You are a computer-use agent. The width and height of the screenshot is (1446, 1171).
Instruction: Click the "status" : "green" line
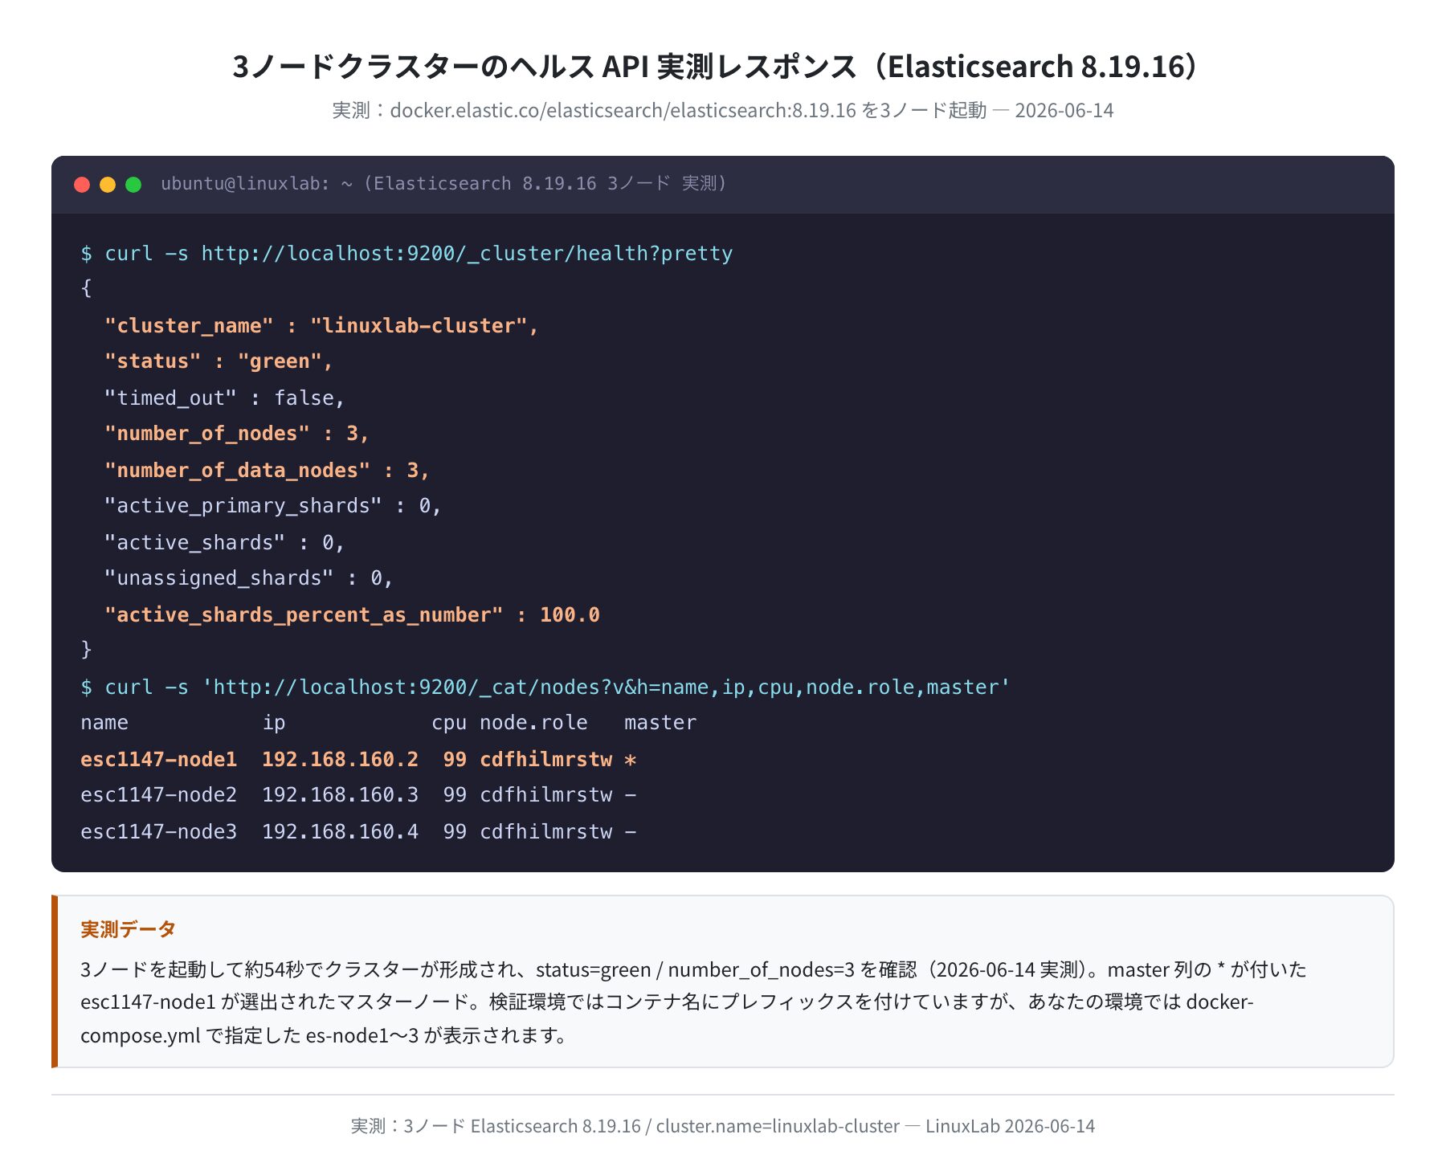(x=219, y=362)
